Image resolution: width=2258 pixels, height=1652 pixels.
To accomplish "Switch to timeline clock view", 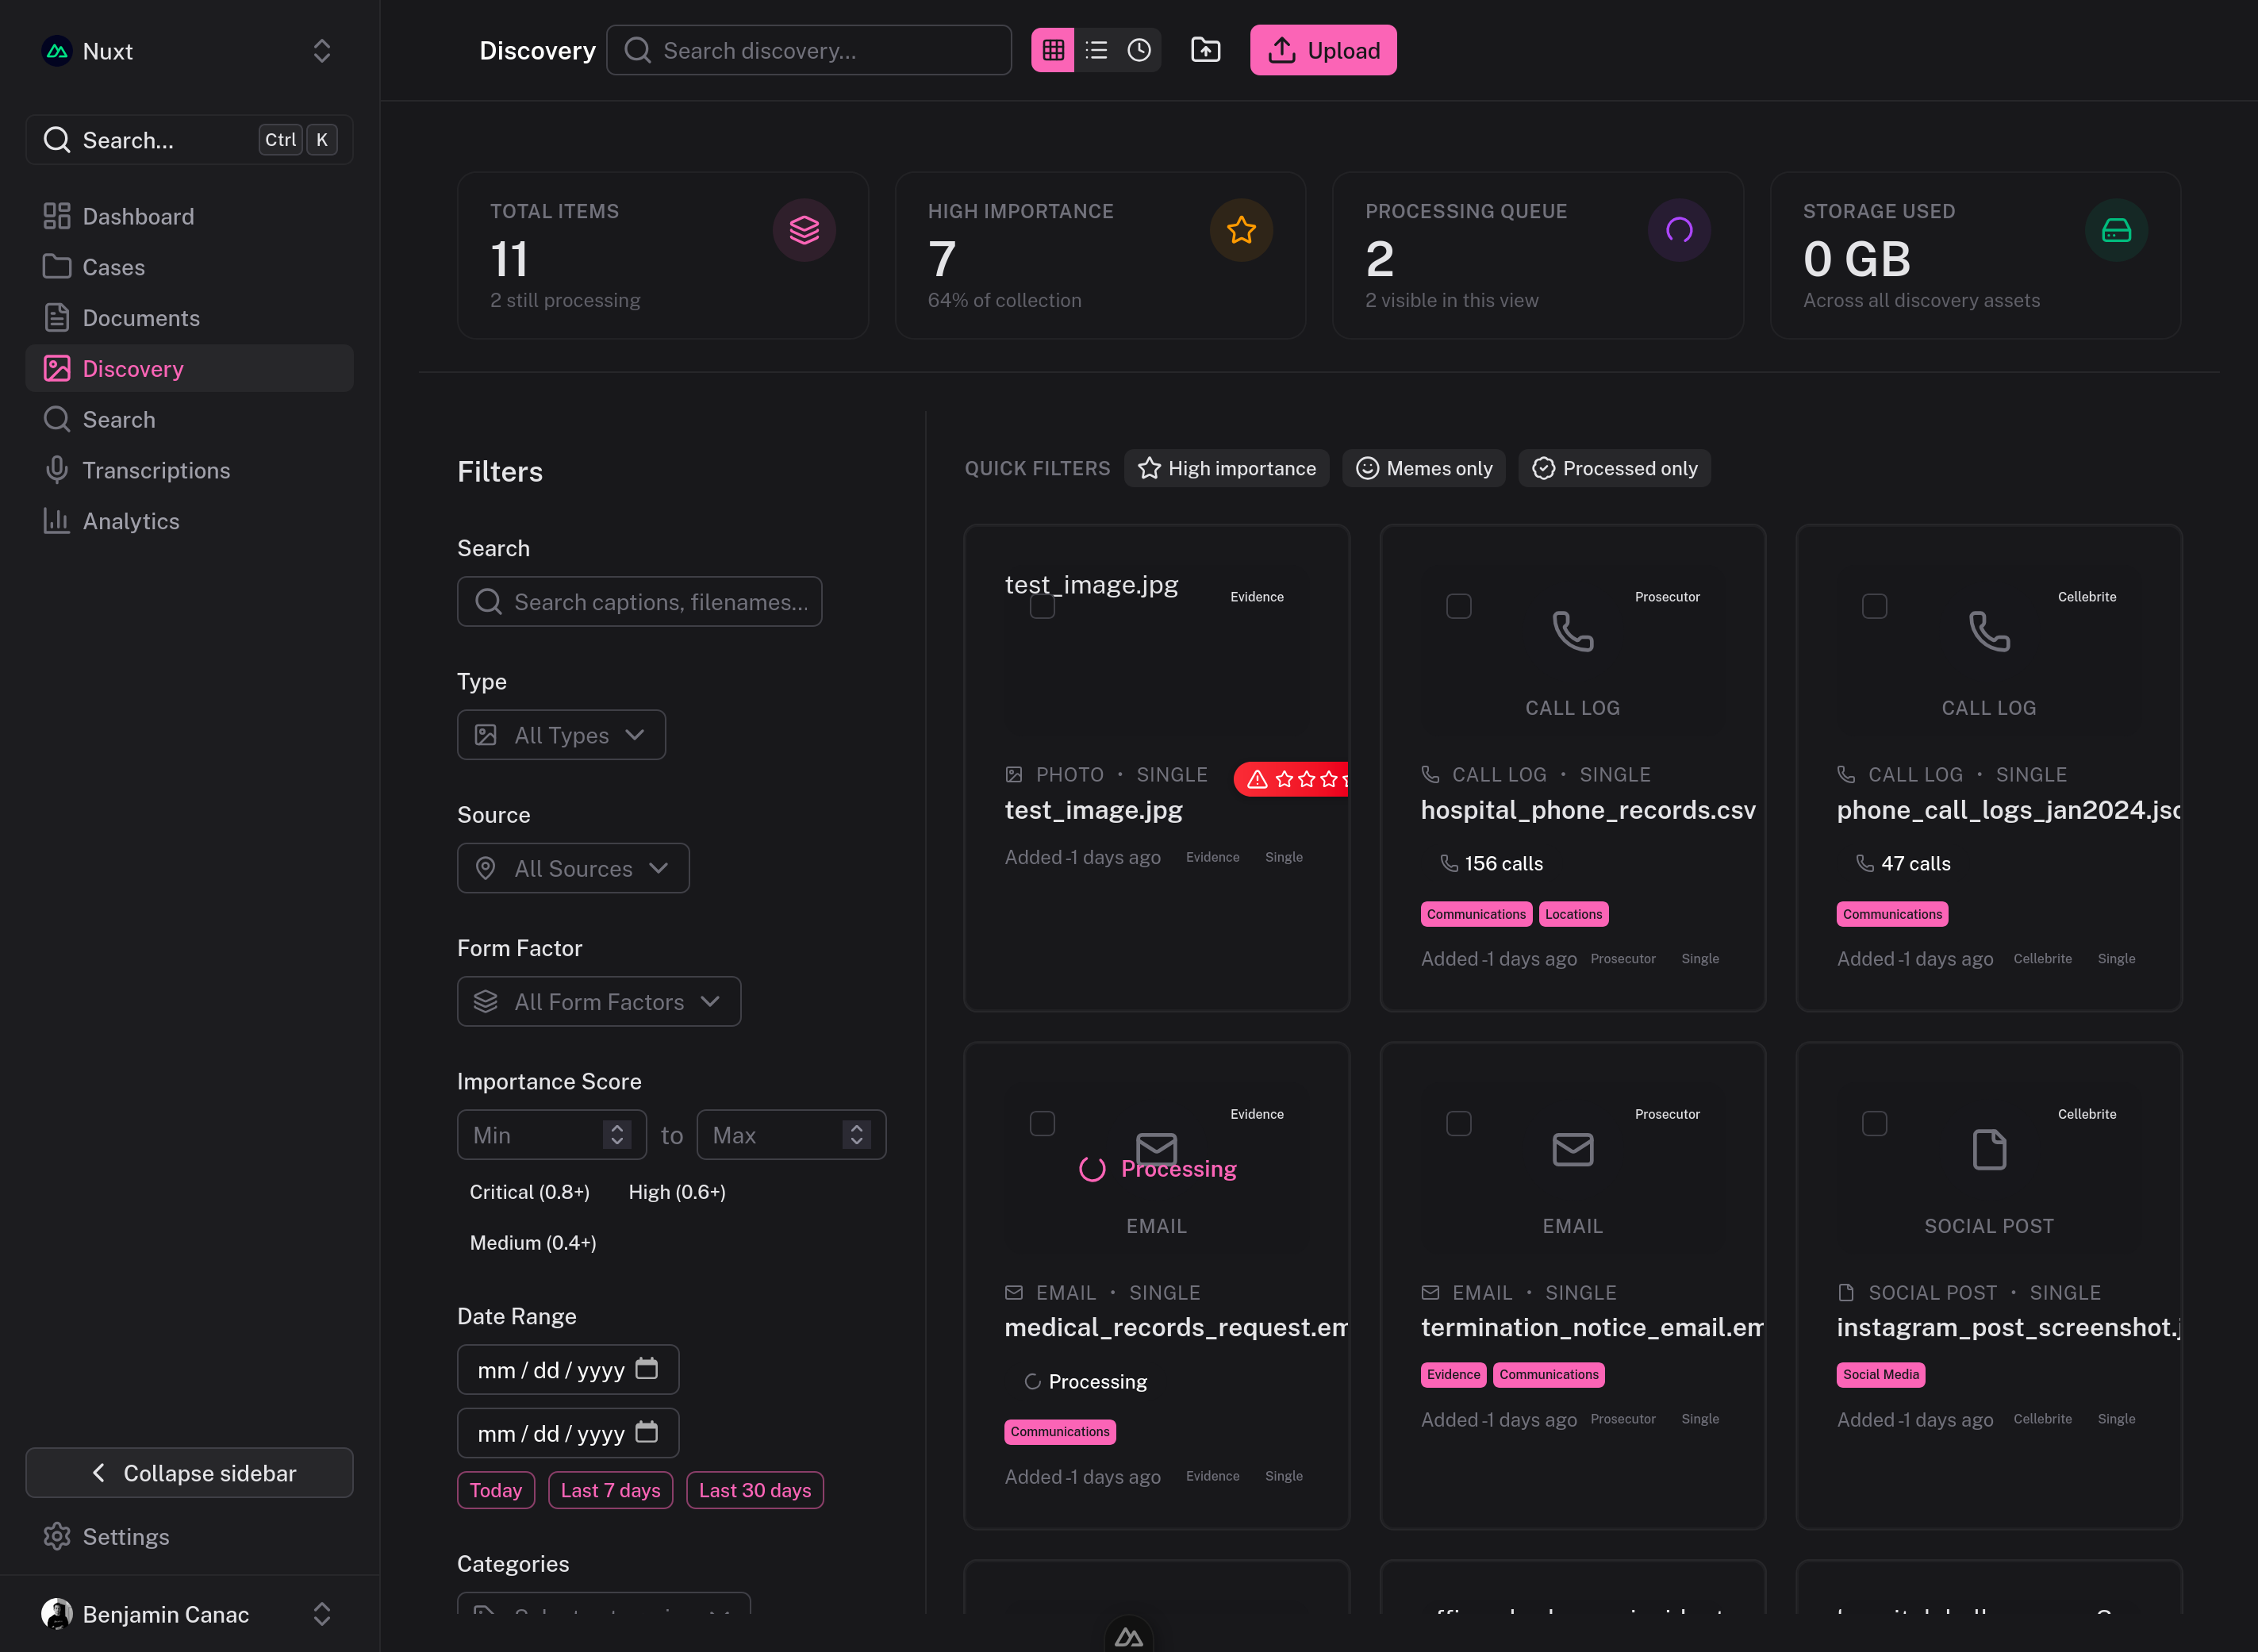I will [x=1139, y=50].
